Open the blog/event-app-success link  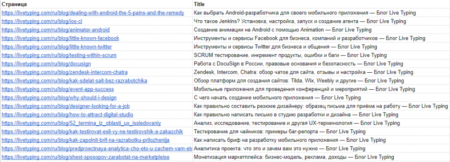click(58, 89)
